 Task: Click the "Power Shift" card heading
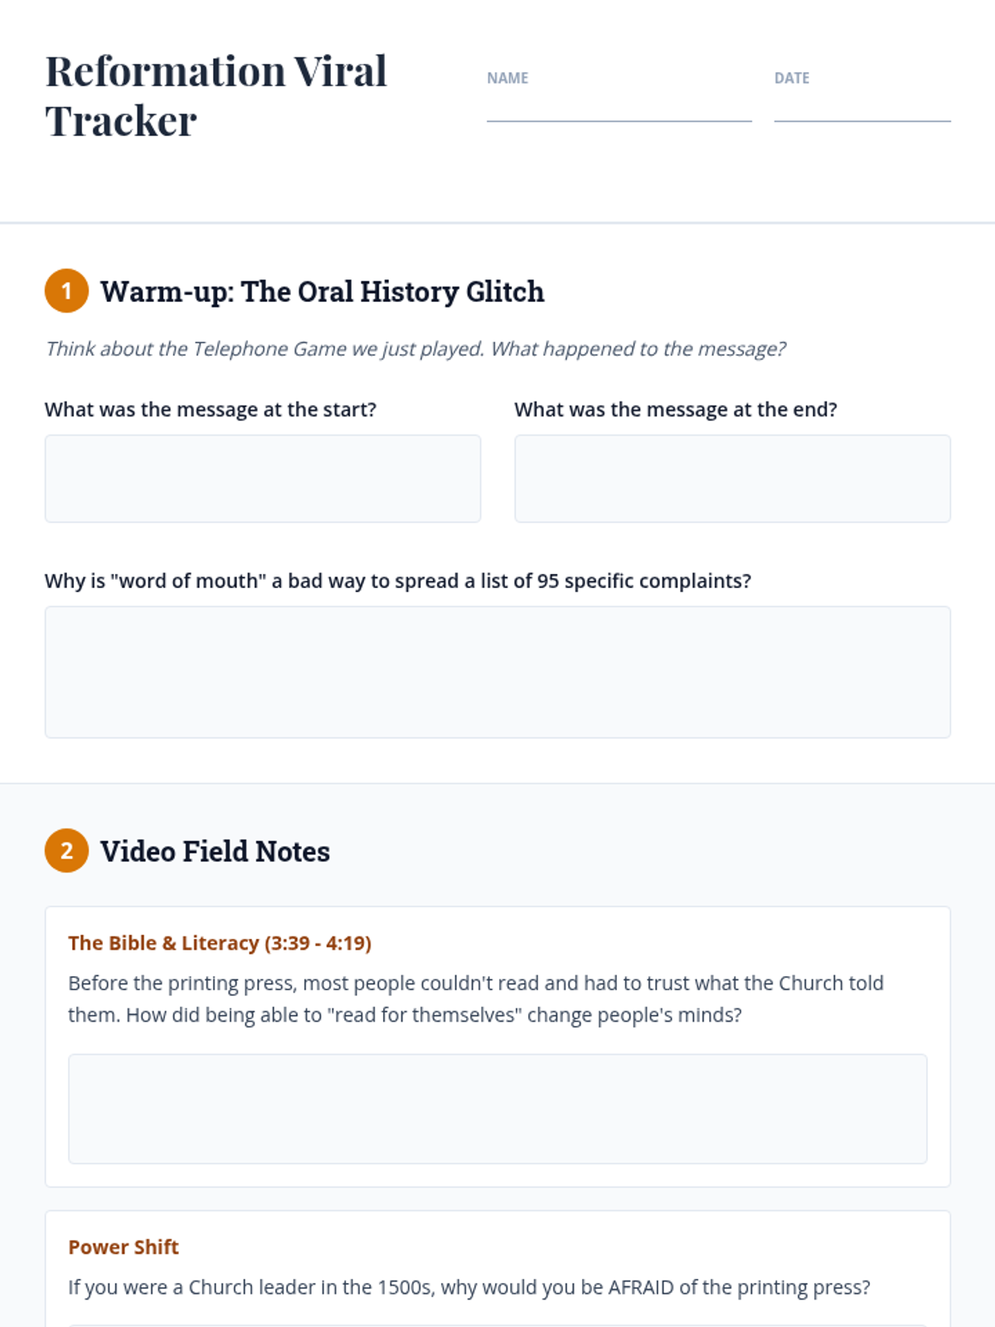coord(124,1247)
